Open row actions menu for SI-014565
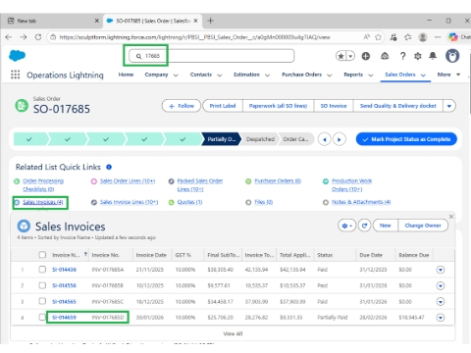The image size is (471, 353). pyautogui.click(x=441, y=301)
